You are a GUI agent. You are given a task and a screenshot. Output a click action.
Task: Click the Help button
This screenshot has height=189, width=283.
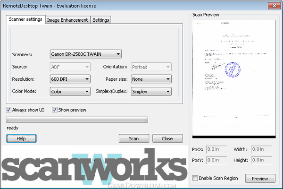21,138
